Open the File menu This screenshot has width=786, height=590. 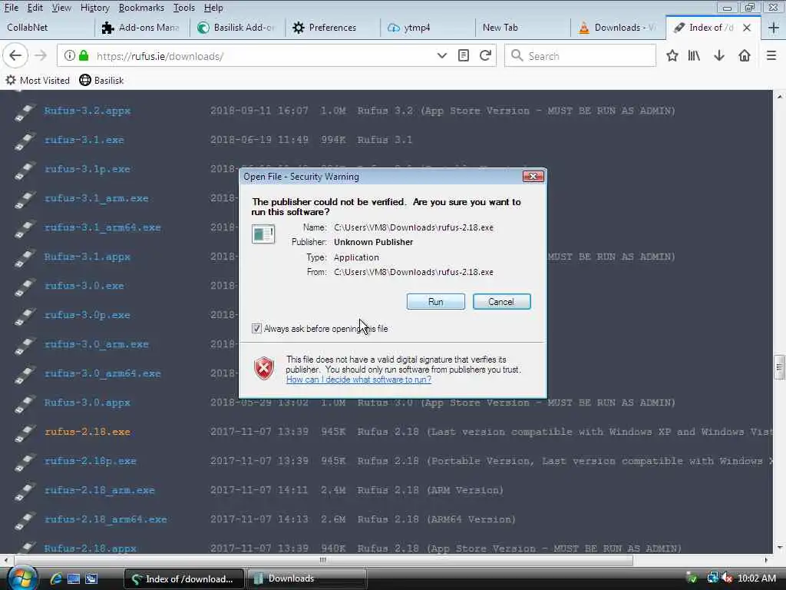pos(12,8)
